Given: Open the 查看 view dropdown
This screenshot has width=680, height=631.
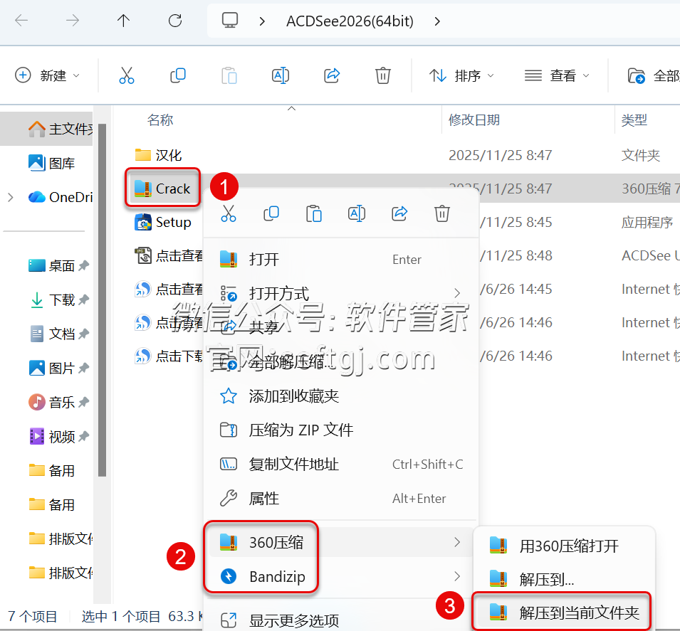Looking at the screenshot, I should tap(557, 75).
